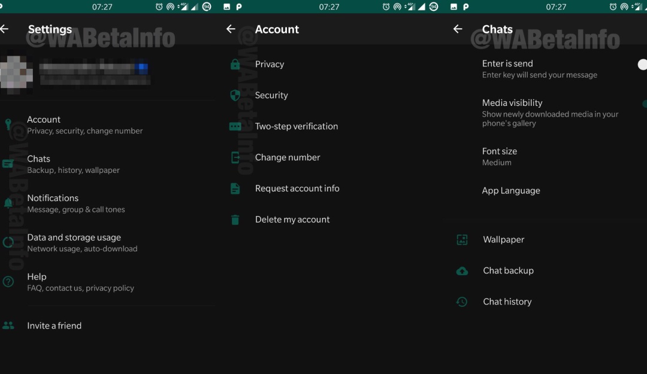Click the data usage circle icon

8,242
